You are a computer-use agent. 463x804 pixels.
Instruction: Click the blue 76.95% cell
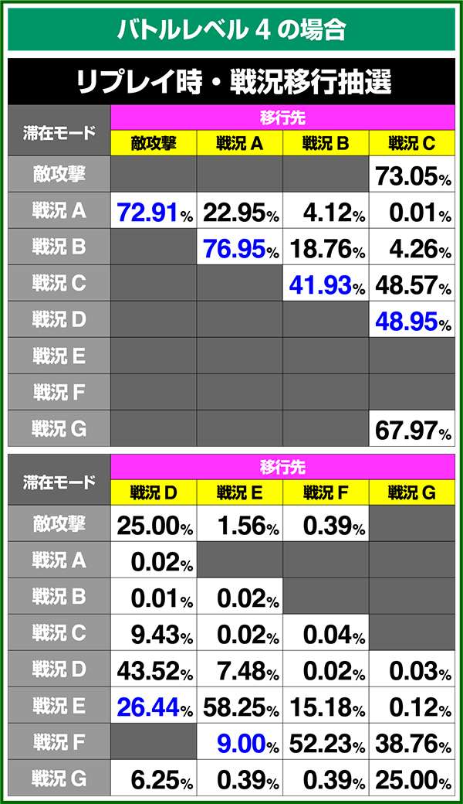(x=239, y=247)
